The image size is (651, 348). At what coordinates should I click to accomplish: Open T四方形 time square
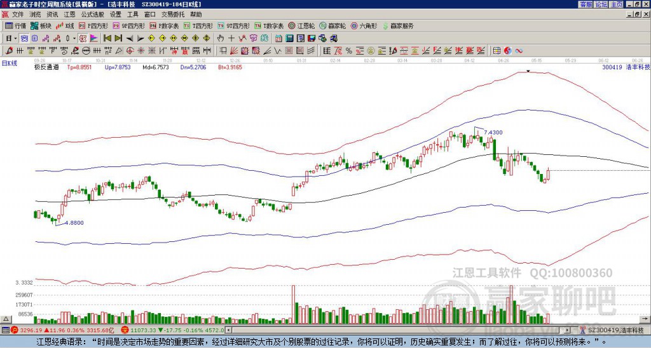point(198,25)
